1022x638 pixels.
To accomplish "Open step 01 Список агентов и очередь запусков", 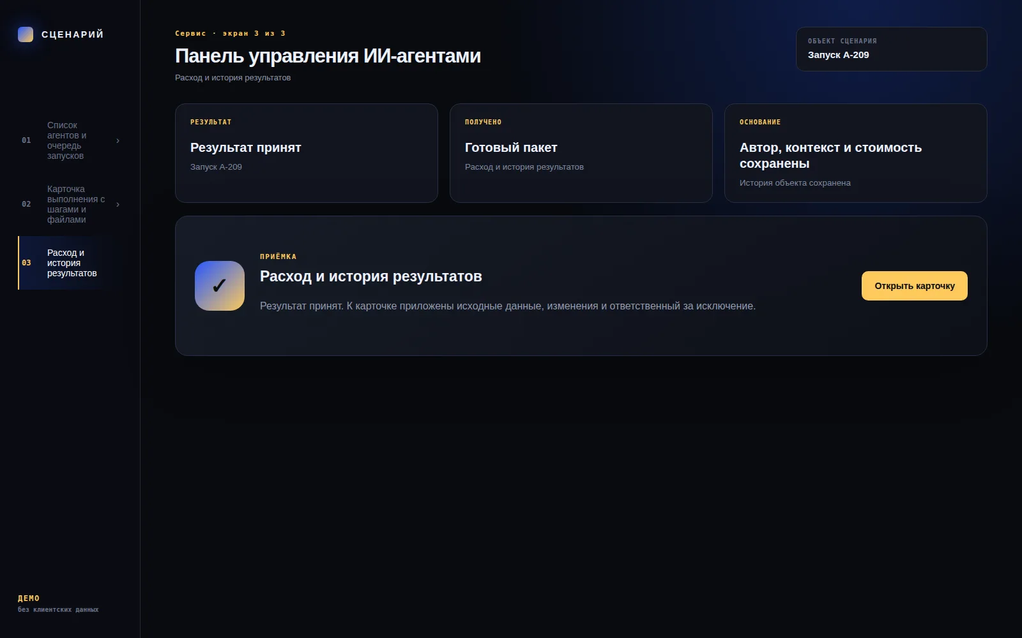I will (x=70, y=140).
